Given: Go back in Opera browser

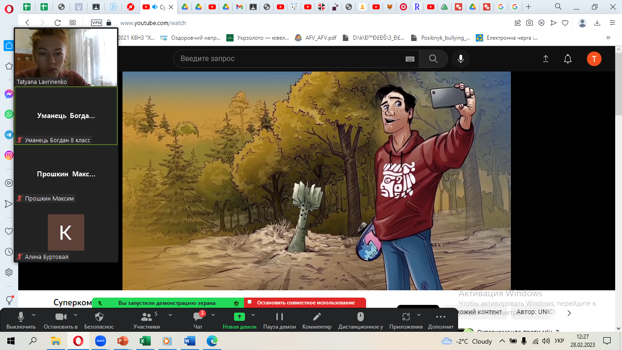Looking at the screenshot, I should tap(27, 23).
